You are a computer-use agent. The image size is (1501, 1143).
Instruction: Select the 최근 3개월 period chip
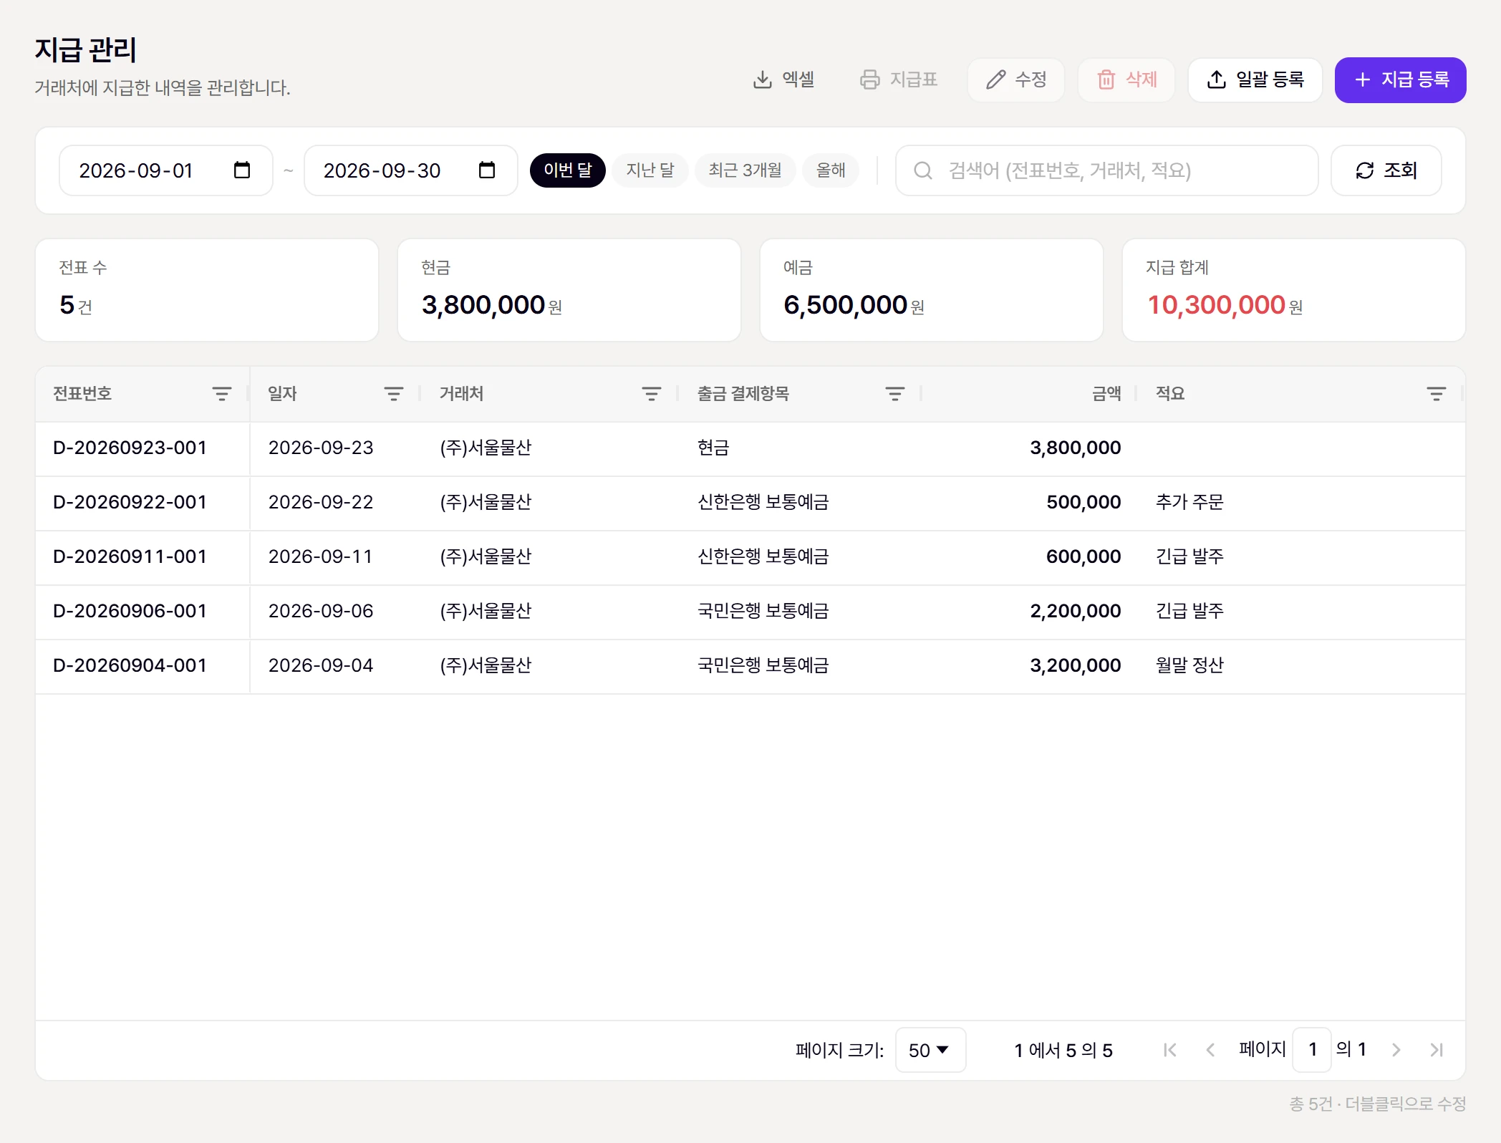[745, 170]
